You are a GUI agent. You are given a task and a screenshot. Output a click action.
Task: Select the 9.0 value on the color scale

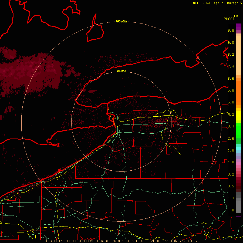click(231, 42)
